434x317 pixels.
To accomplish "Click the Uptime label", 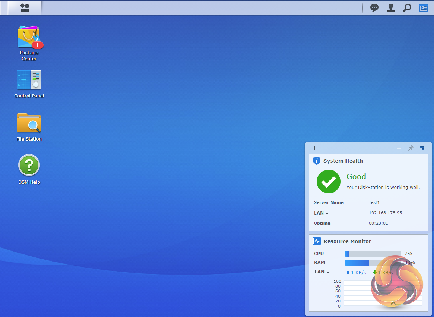I will coord(322,223).
